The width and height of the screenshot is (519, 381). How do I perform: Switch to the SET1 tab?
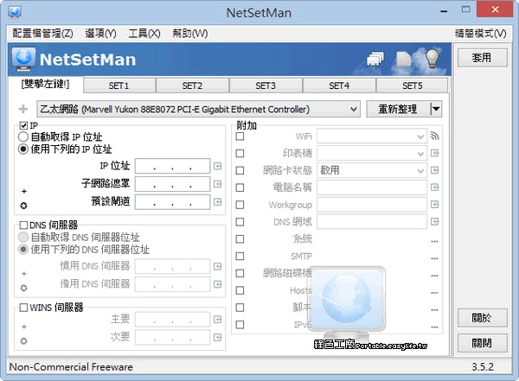click(119, 86)
